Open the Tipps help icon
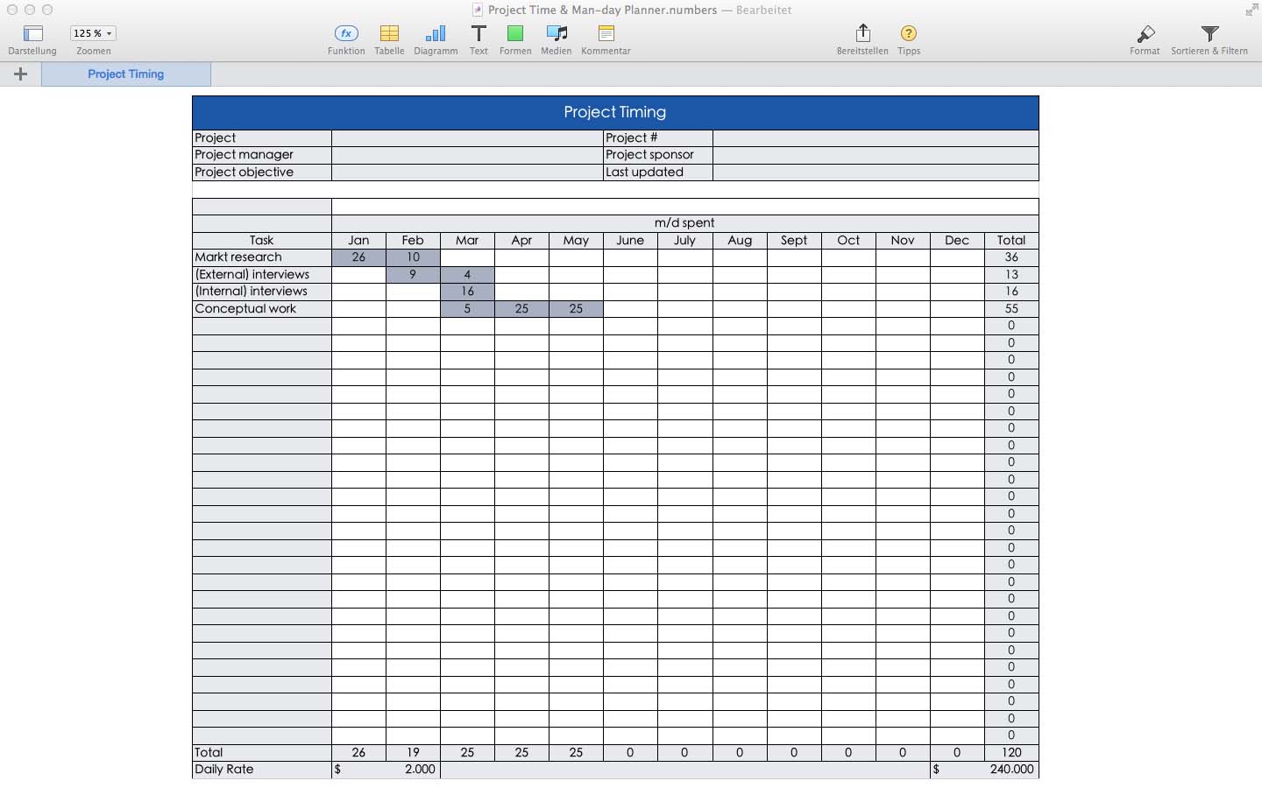This screenshot has height=788, width=1262. click(909, 34)
